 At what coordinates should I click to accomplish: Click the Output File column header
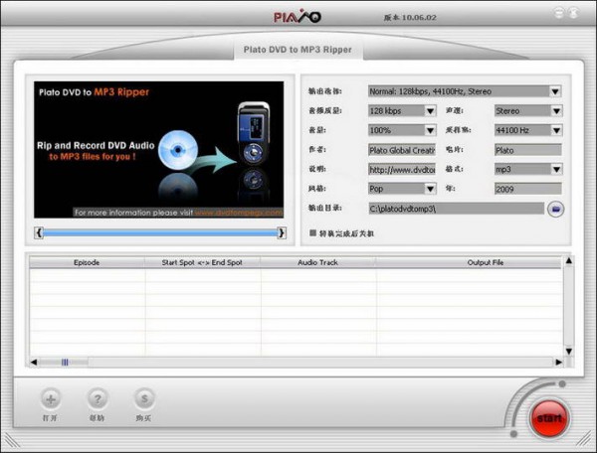click(485, 262)
